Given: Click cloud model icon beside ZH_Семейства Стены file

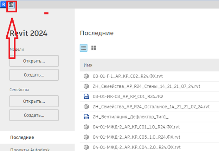Looking at the screenshot, I should click(86, 86).
